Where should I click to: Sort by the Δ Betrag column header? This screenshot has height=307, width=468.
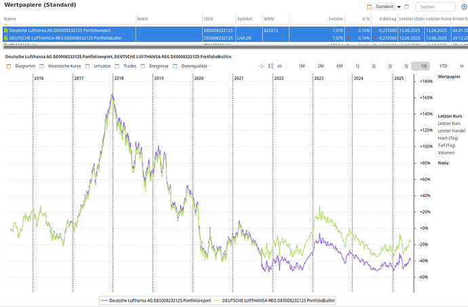click(x=385, y=19)
